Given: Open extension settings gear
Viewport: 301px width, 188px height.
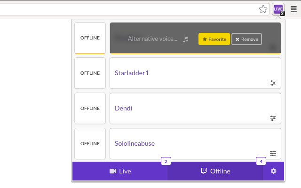Looking at the screenshot, I should [273, 171].
